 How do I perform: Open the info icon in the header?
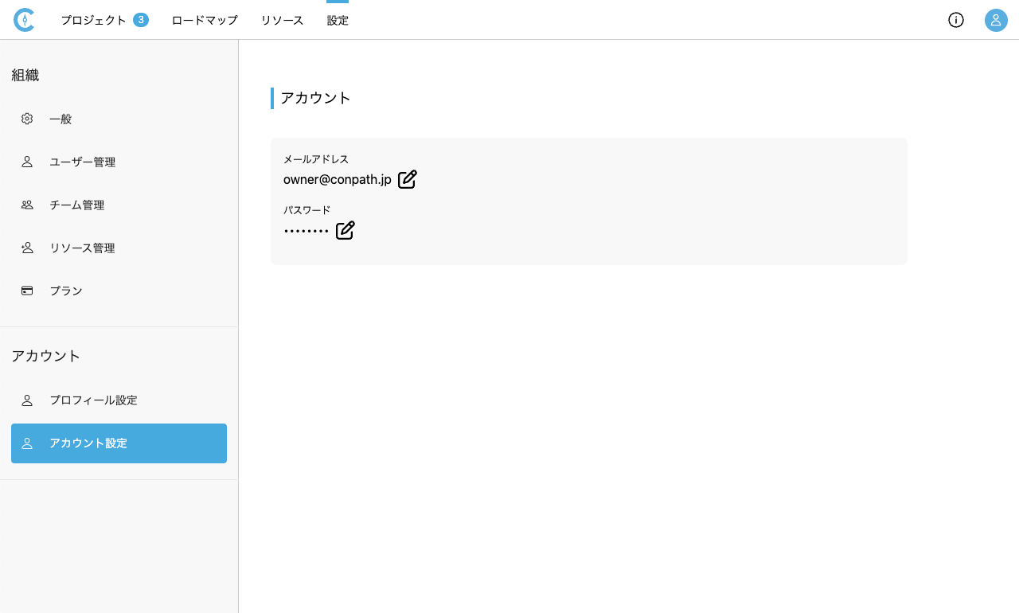click(956, 20)
